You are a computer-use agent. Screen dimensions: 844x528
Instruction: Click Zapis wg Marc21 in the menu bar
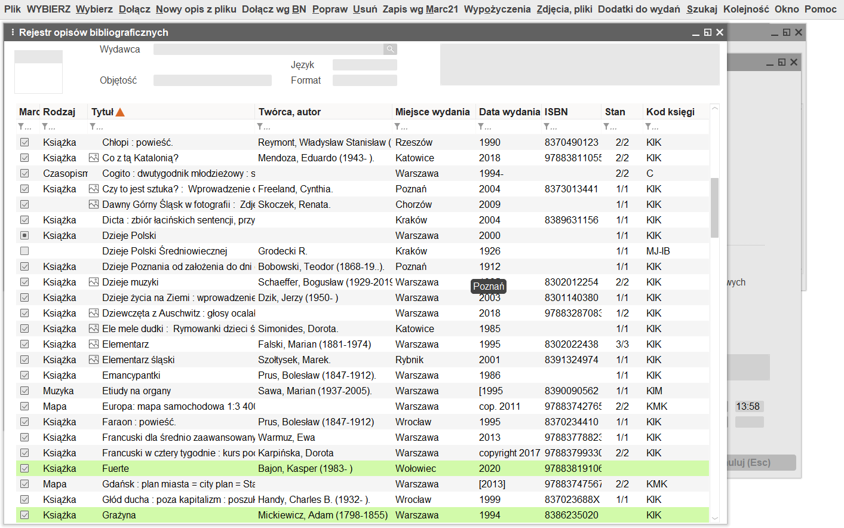[421, 9]
